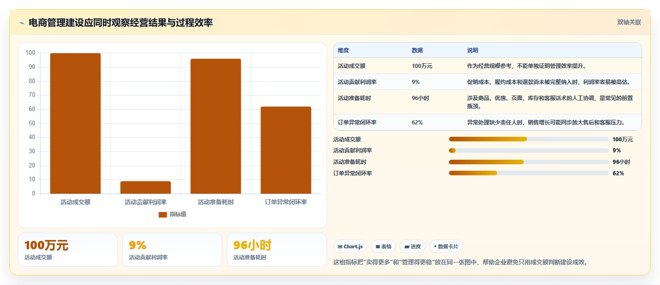
Task: Click the 活动成交额 bar in chart
Action: 75,123
